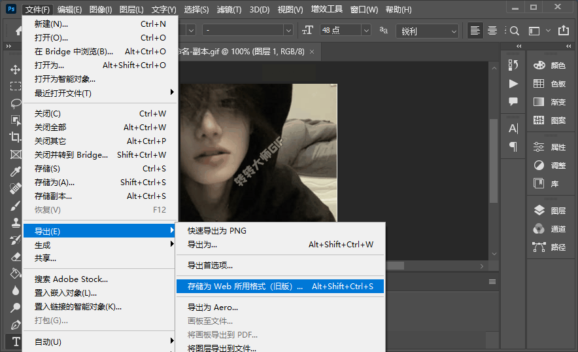The width and height of the screenshot is (578, 352).
Task: Select the Horizontal Type tool
Action: click(15, 342)
